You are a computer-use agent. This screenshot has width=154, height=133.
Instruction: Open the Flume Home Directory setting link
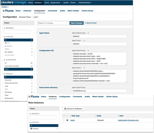(x=48, y=88)
